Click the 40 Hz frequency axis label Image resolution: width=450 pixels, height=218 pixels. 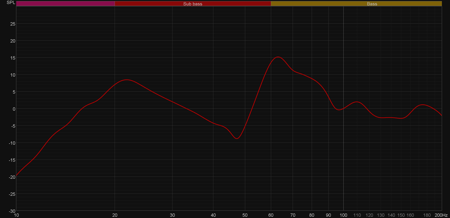coord(214,215)
